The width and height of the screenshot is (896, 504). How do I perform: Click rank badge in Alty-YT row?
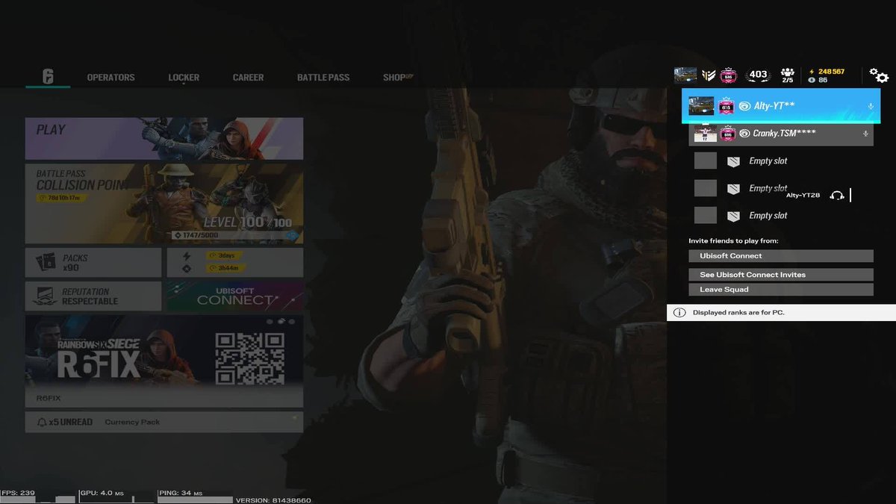click(727, 107)
